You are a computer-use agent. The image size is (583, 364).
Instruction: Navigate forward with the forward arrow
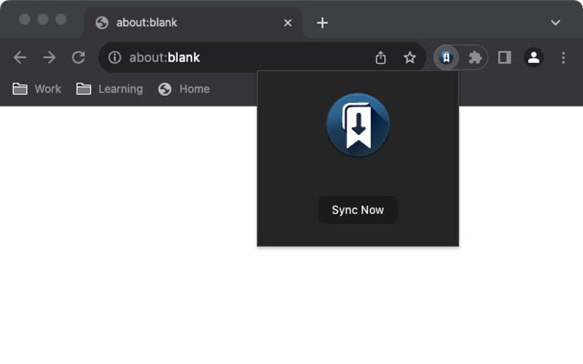point(49,57)
